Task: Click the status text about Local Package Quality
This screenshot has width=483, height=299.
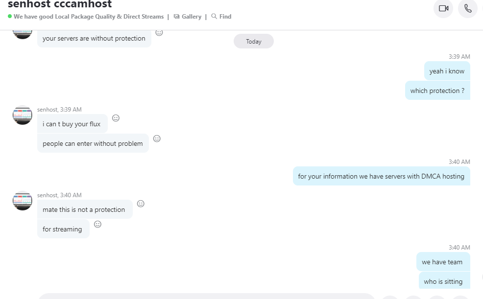Action: [89, 17]
